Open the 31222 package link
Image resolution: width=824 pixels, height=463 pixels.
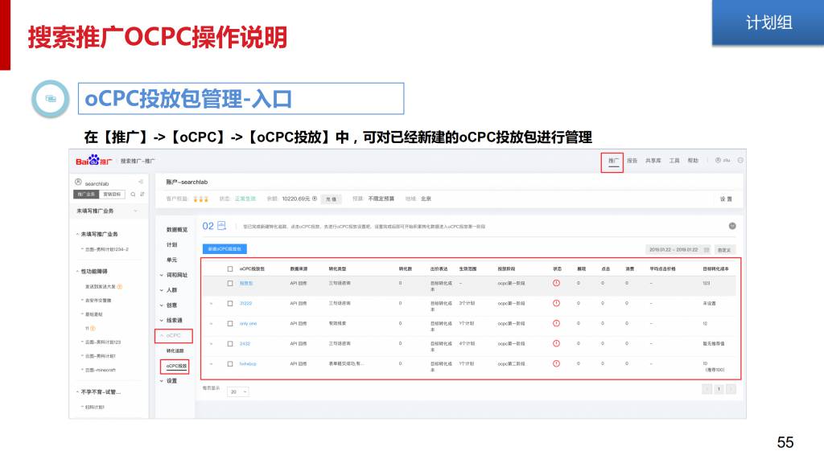(245, 303)
